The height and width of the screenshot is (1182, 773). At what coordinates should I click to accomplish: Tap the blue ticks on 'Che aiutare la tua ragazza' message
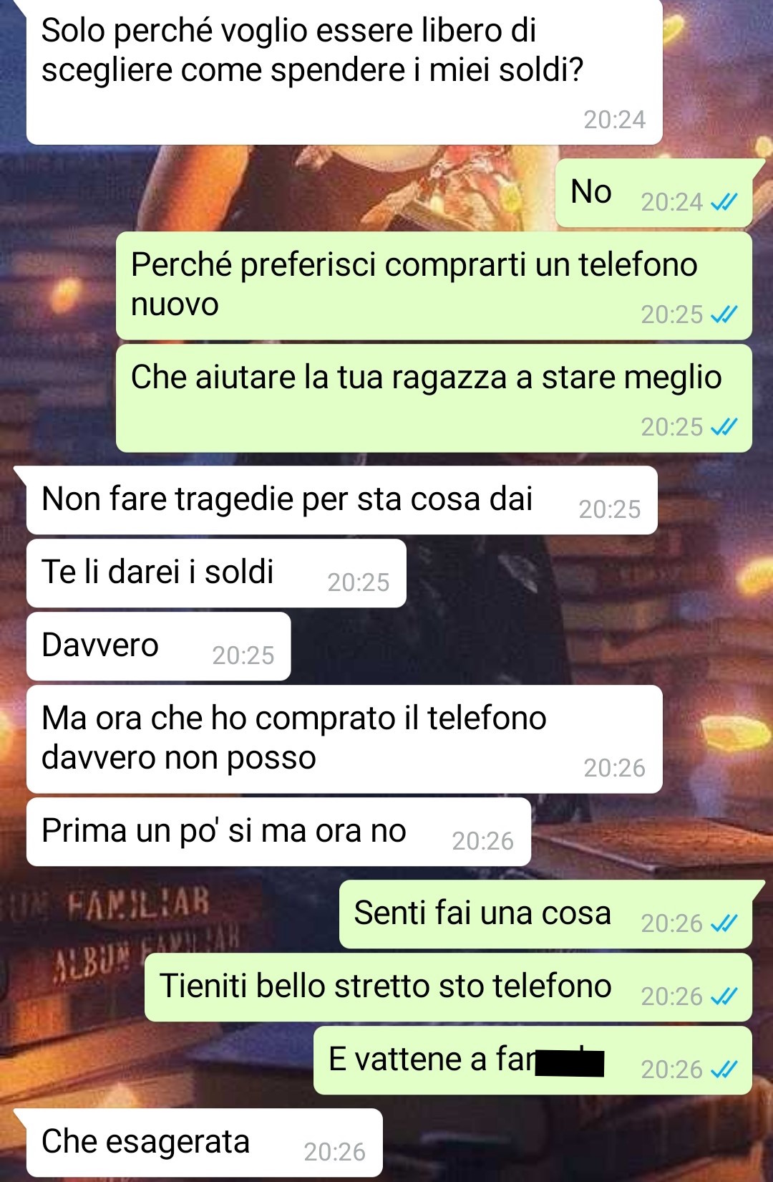click(x=724, y=428)
